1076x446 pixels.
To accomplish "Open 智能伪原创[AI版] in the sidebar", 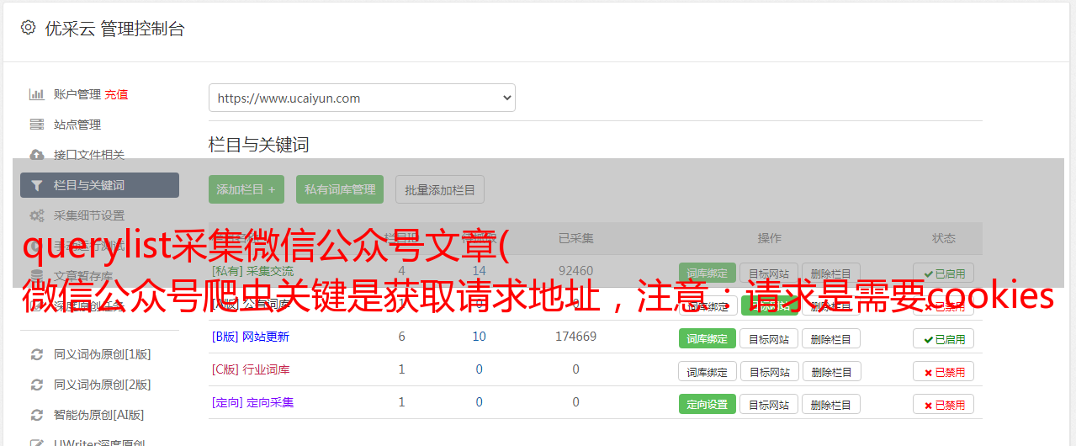I will 99,415.
